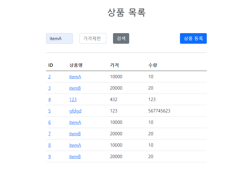Select quantity 10 in row ID 8
The image size is (238, 184).
click(x=151, y=145)
